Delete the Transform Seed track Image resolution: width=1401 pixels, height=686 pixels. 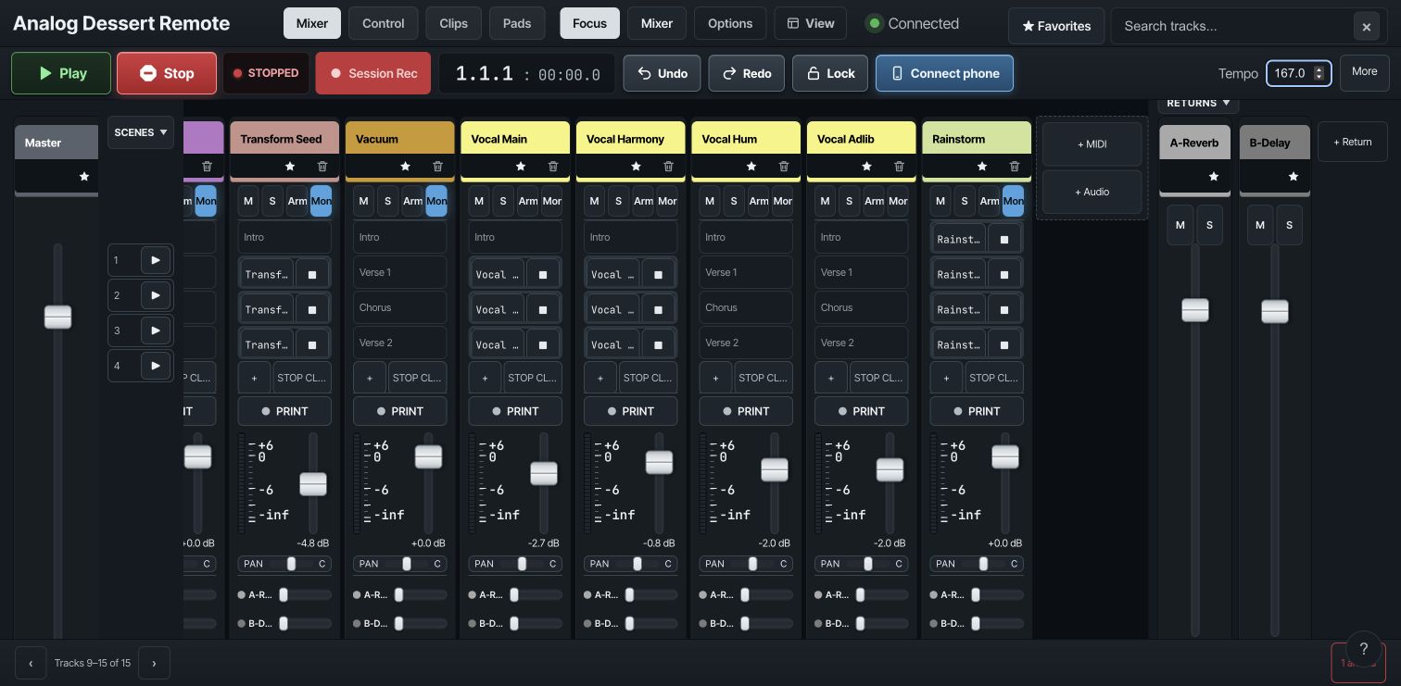click(x=322, y=167)
